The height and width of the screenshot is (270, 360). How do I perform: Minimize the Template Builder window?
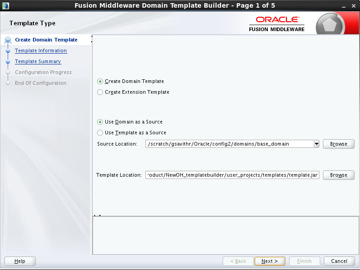(343, 6)
